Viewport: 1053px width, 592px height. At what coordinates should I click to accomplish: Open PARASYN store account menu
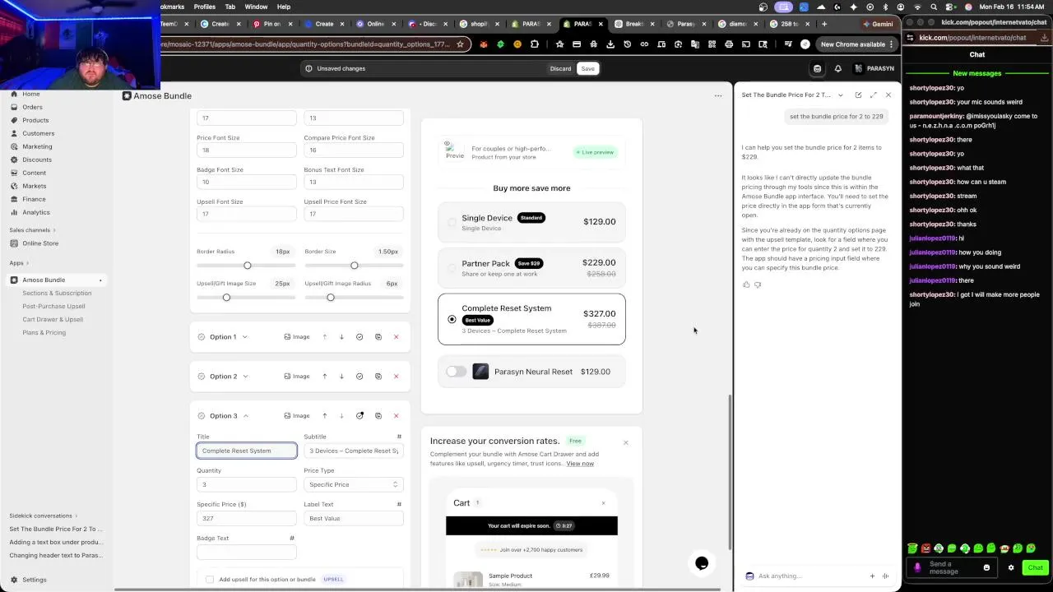(x=875, y=68)
